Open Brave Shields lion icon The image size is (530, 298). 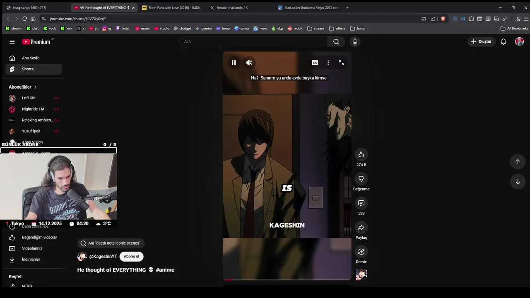pyautogui.click(x=443, y=19)
